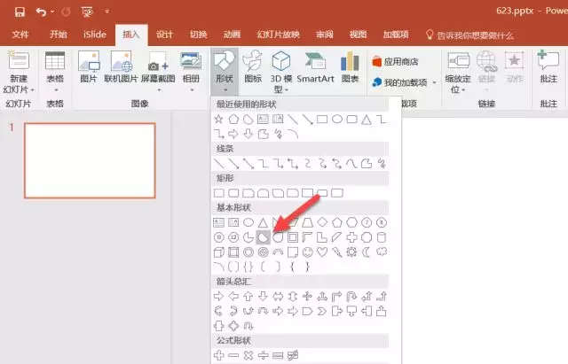Image resolution: width=568 pixels, height=364 pixels.
Task: Collapse the 形状 shapes gallery button
Action: (x=225, y=71)
